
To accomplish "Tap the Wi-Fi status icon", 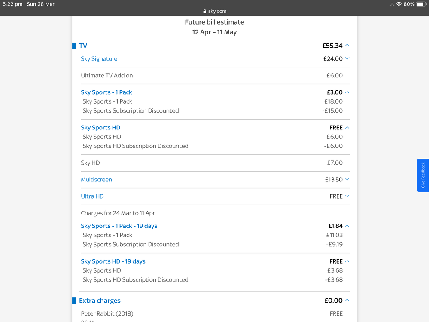I will coord(399,4).
